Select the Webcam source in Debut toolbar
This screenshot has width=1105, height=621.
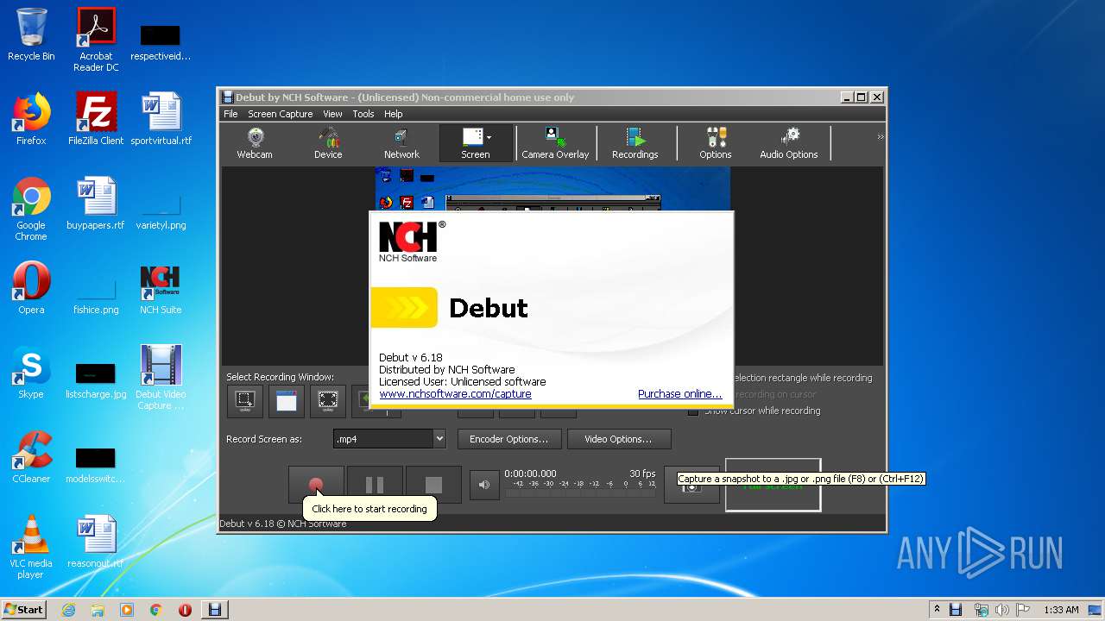click(x=255, y=143)
